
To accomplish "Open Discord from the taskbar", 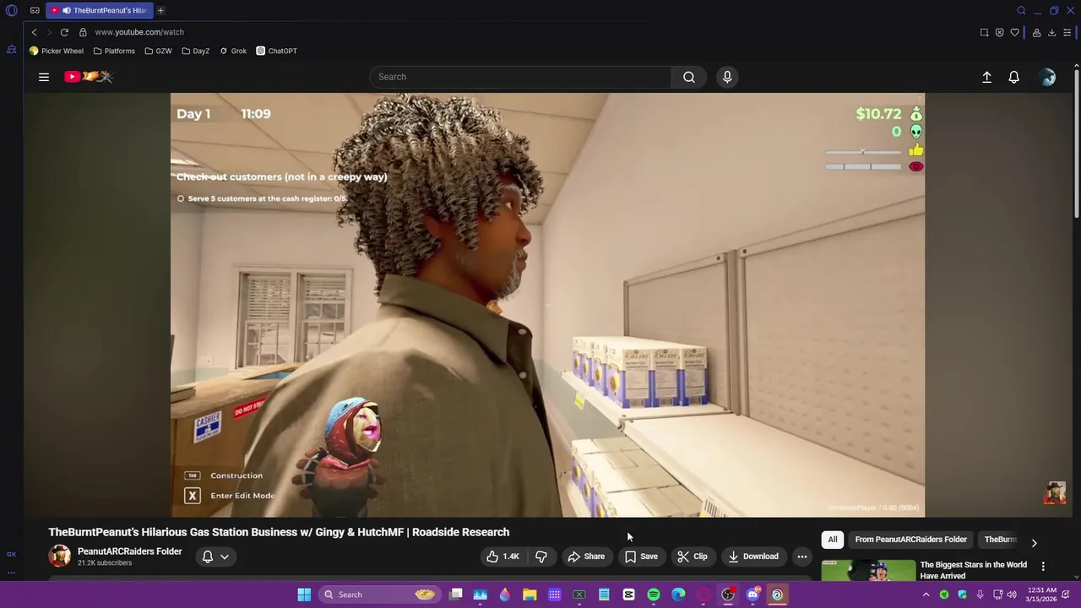I will coord(752,594).
